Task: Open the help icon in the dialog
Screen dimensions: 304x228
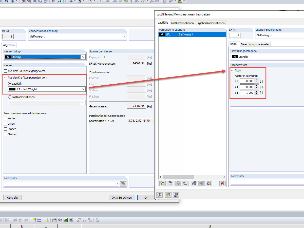Action: 159,195
